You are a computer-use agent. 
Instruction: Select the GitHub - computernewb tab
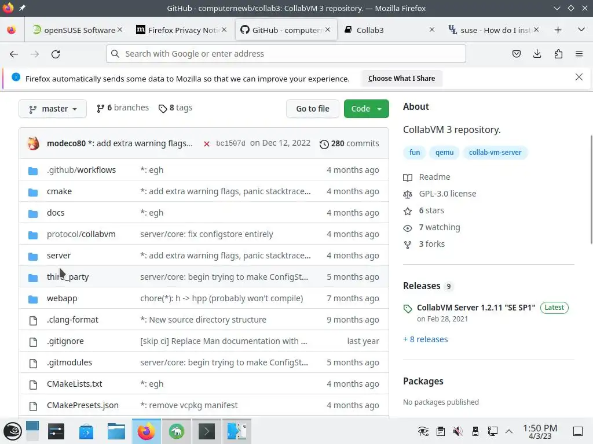pyautogui.click(x=285, y=30)
